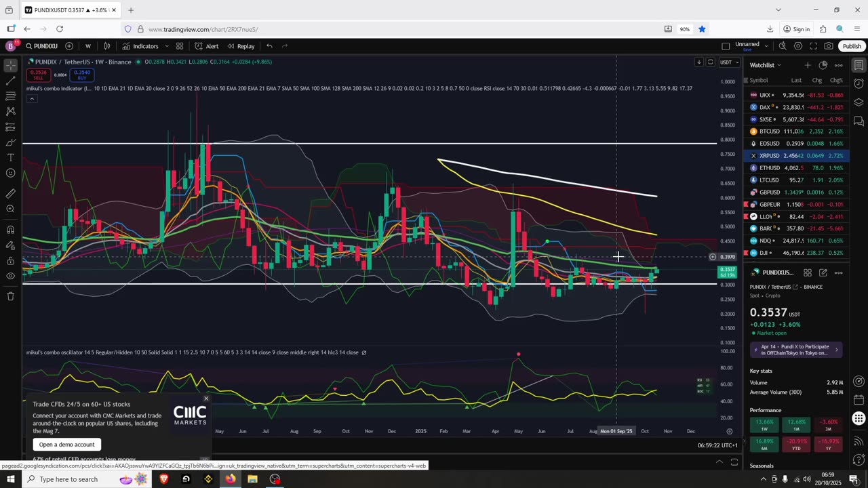Screen dimensions: 868x488
Task: Undo the last chart action
Action: (x=269, y=46)
